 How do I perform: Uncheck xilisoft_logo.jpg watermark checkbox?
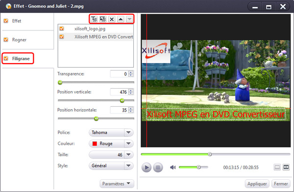click(x=62, y=28)
